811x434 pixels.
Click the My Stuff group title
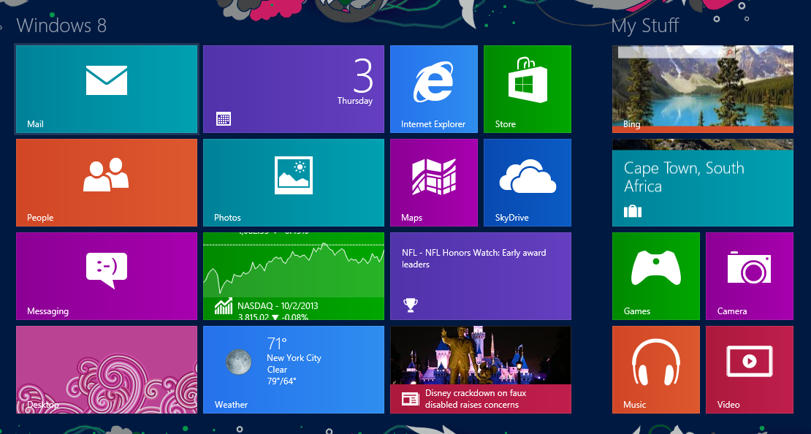[x=645, y=26]
